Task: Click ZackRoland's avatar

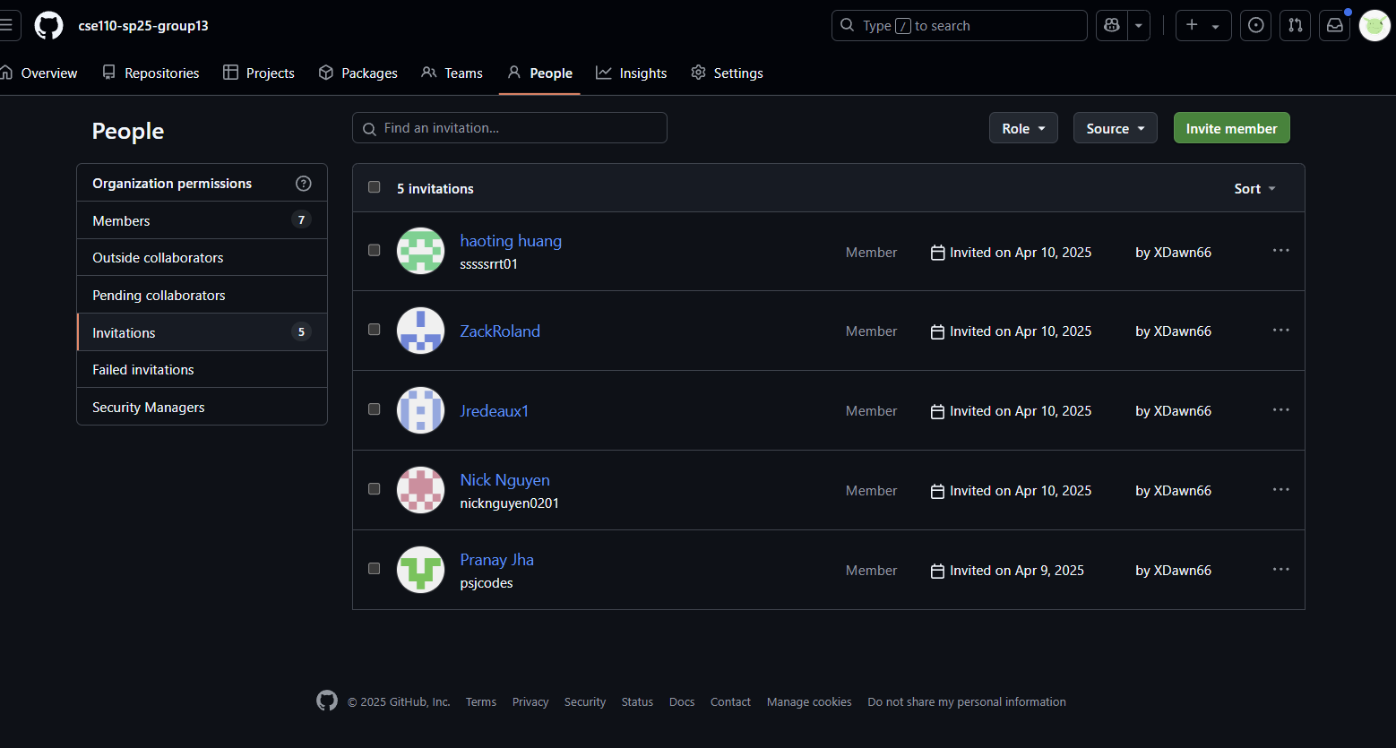Action: pyautogui.click(x=421, y=331)
